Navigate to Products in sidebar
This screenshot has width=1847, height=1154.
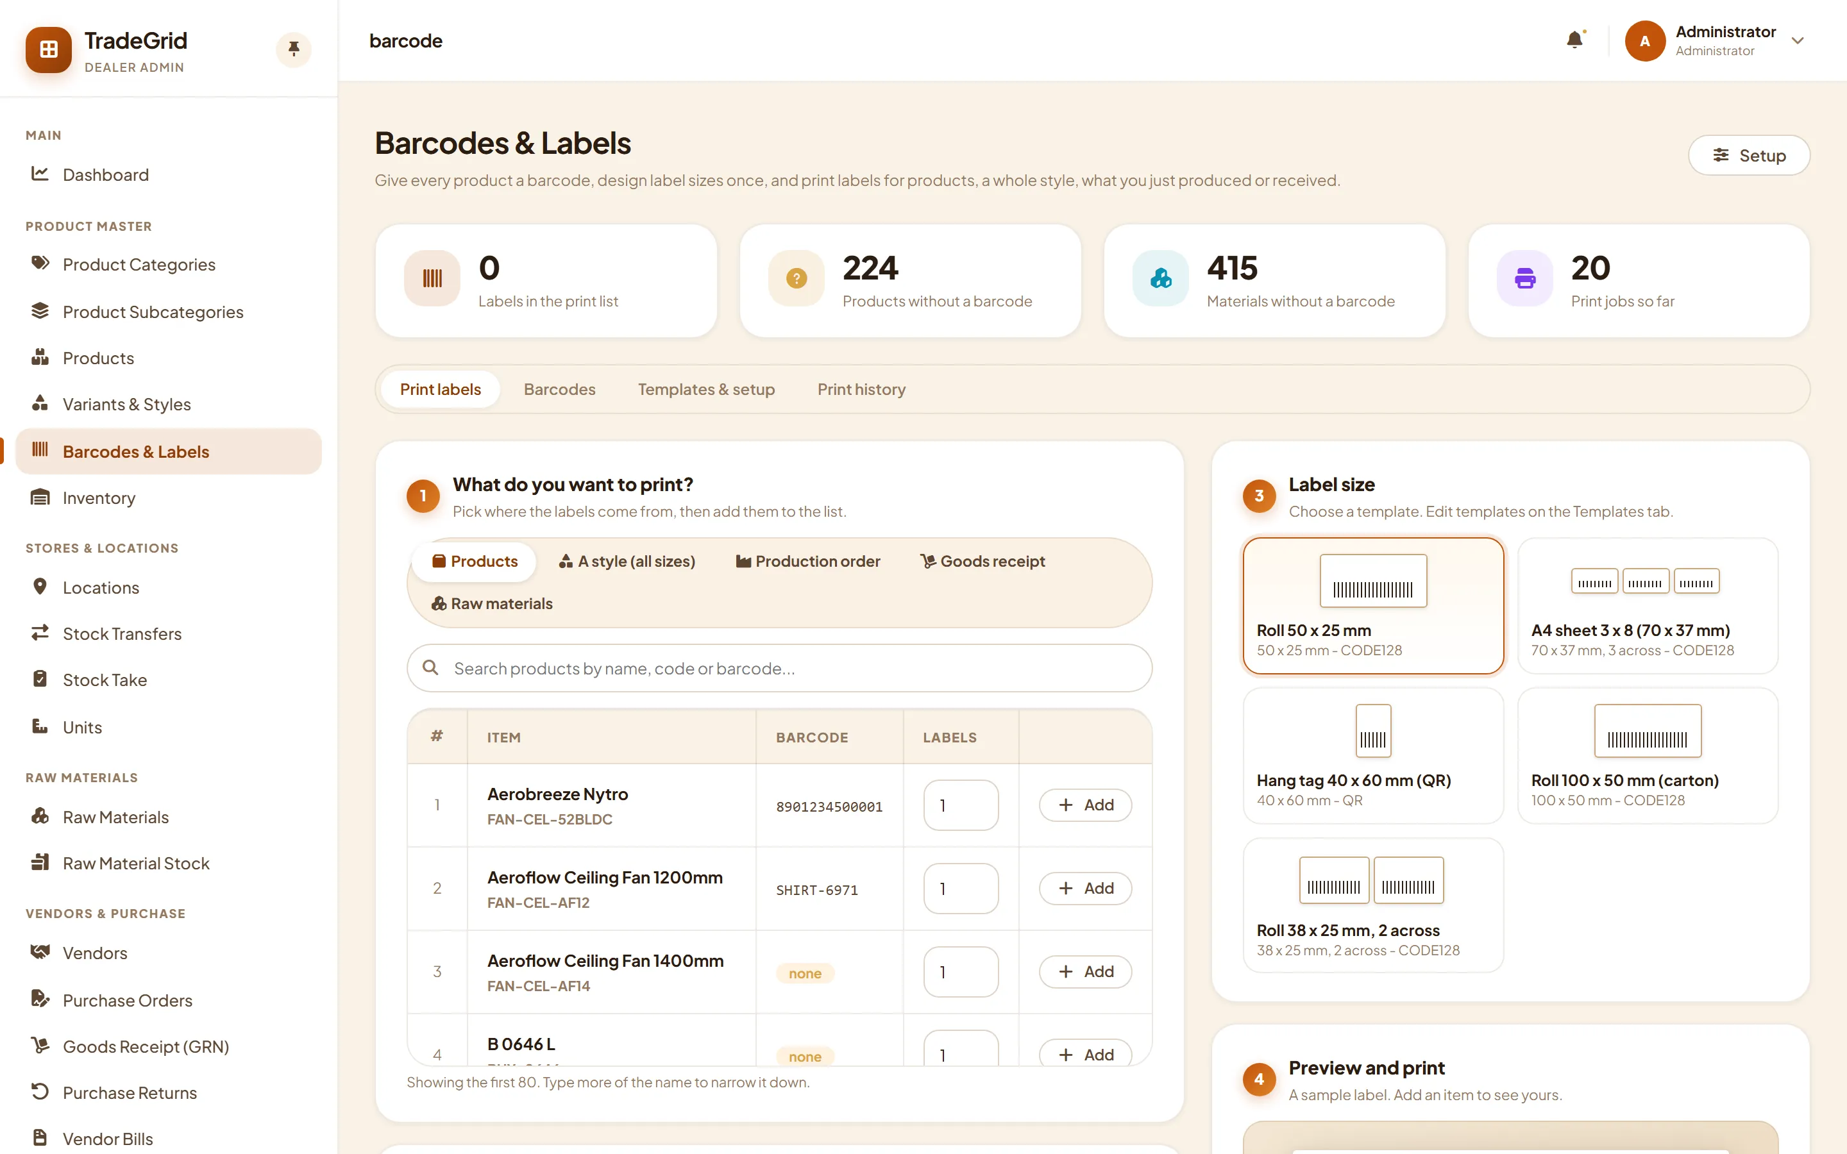(168, 358)
